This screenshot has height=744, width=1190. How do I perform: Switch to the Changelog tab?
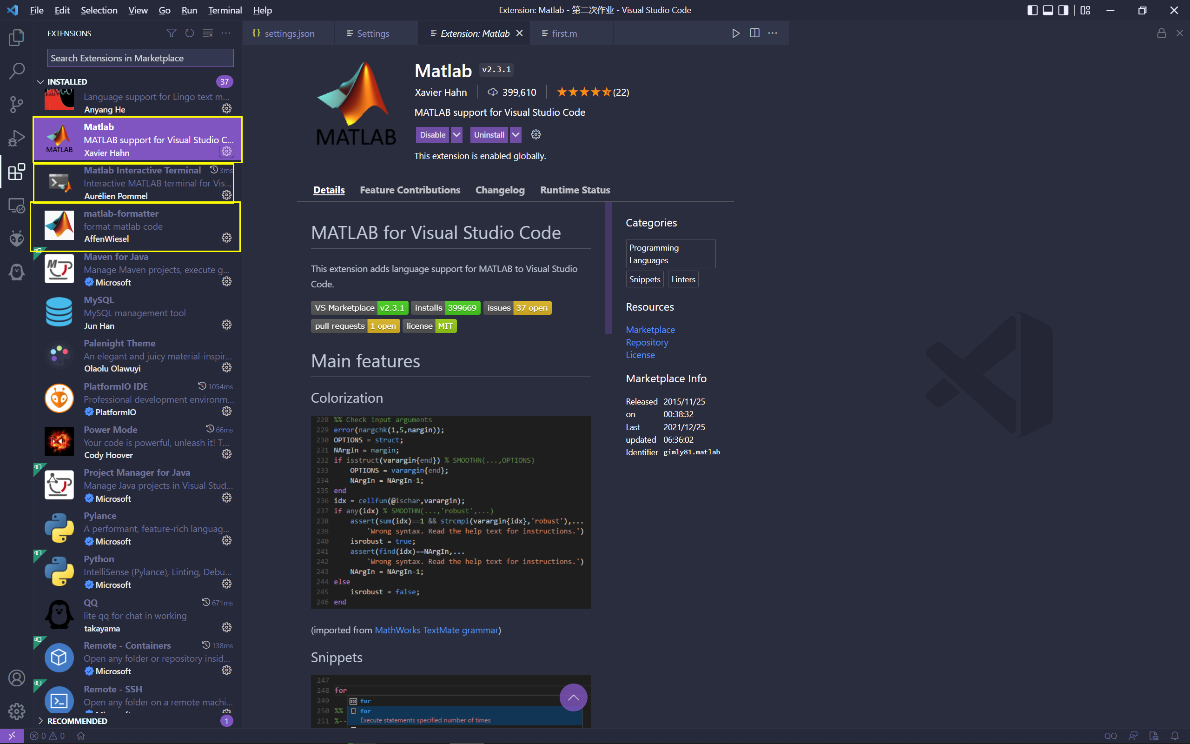coord(500,190)
